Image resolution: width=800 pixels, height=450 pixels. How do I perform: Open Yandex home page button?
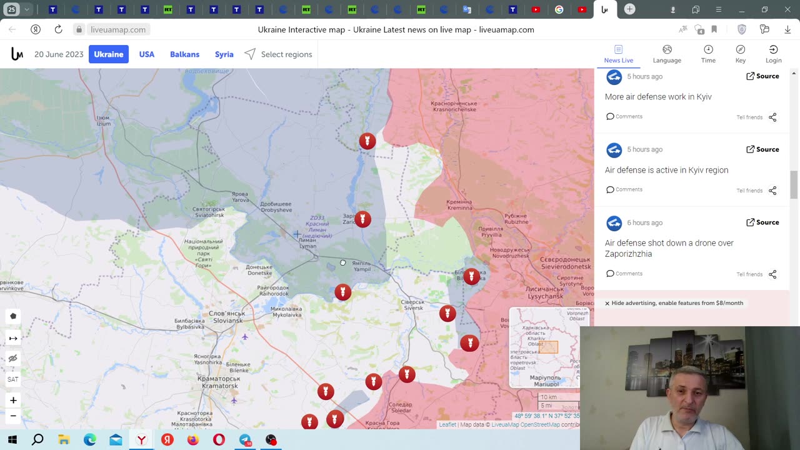click(36, 29)
